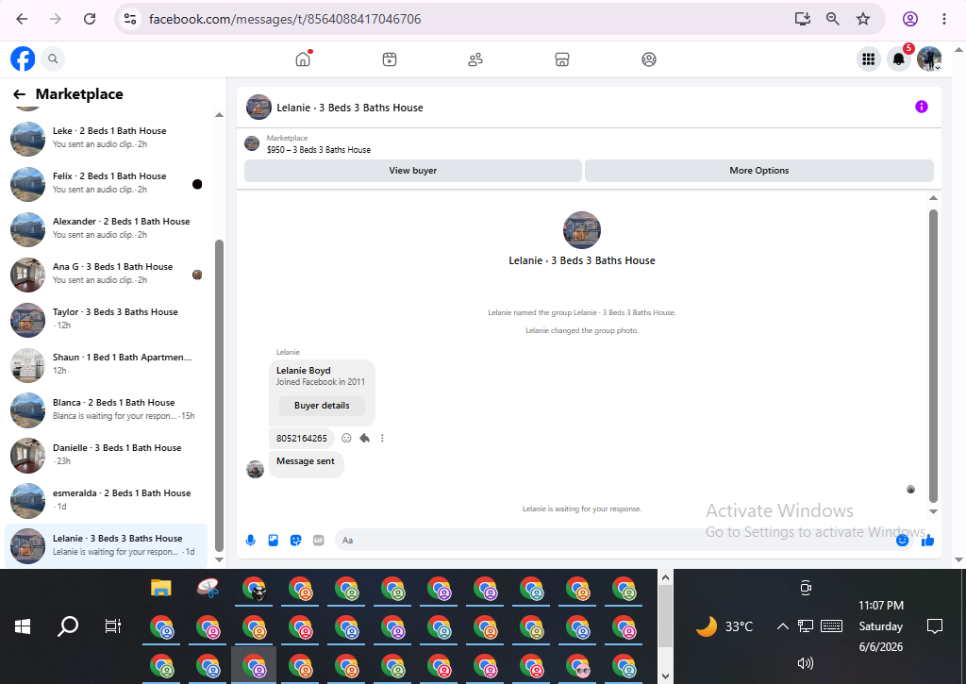This screenshot has height=684, width=966.
Task: Show hidden tray icons chevron
Action: click(782, 626)
